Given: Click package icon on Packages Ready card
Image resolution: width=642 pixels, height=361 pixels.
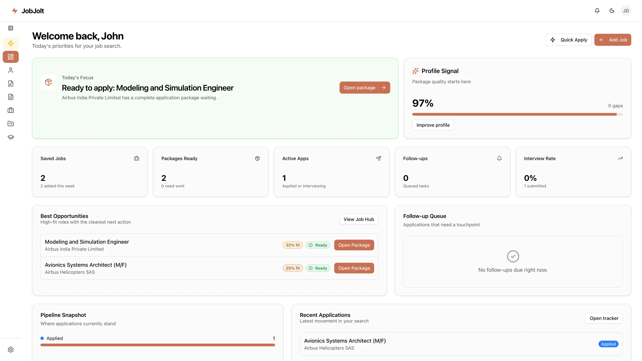Looking at the screenshot, I should coord(257,158).
